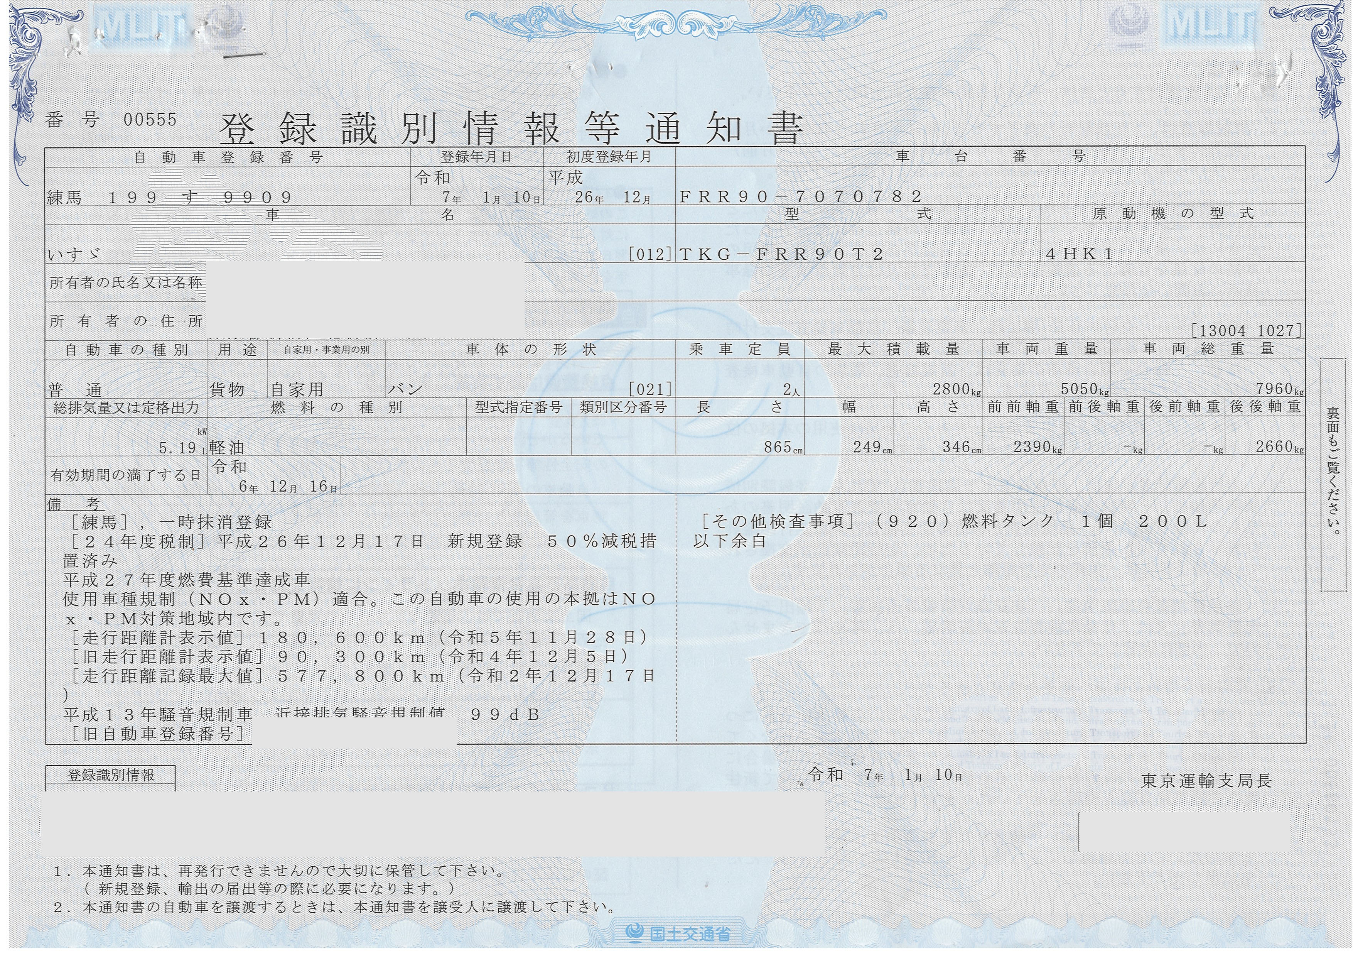Image resolution: width=1353 pixels, height=957 pixels.
Task: Select the document number 00555
Action: [x=150, y=120]
